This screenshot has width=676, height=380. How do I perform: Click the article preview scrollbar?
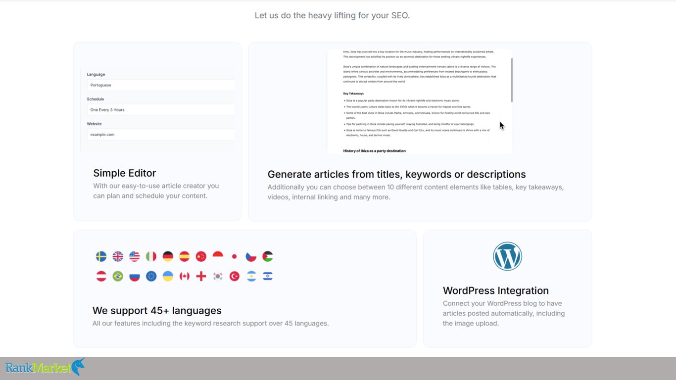pos(512,79)
